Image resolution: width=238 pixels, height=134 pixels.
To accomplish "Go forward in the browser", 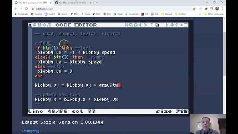I will [21, 9].
